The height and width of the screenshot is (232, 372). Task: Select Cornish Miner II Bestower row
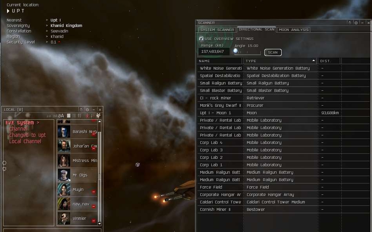pyautogui.click(x=284, y=210)
